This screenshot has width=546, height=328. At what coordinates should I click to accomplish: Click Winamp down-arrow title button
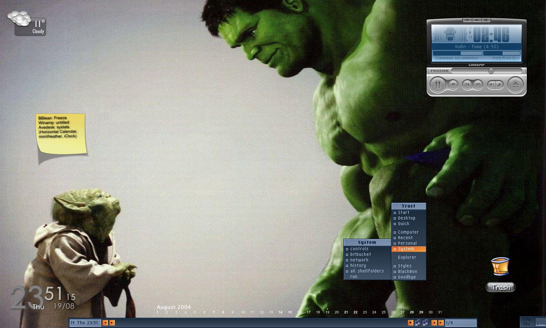tap(467, 20)
